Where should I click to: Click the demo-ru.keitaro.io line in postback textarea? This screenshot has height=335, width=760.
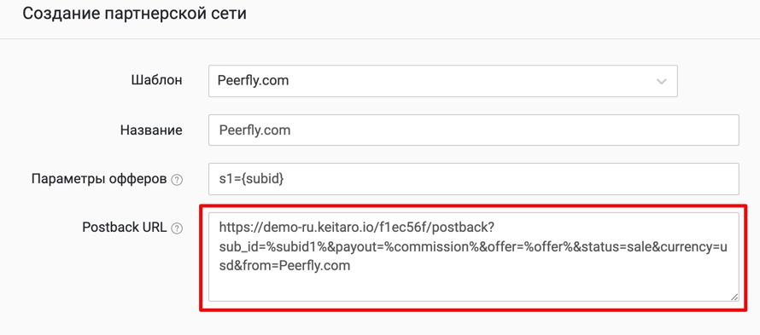coord(358,227)
